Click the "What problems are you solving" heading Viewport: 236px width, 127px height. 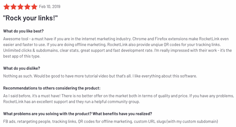point(78,114)
